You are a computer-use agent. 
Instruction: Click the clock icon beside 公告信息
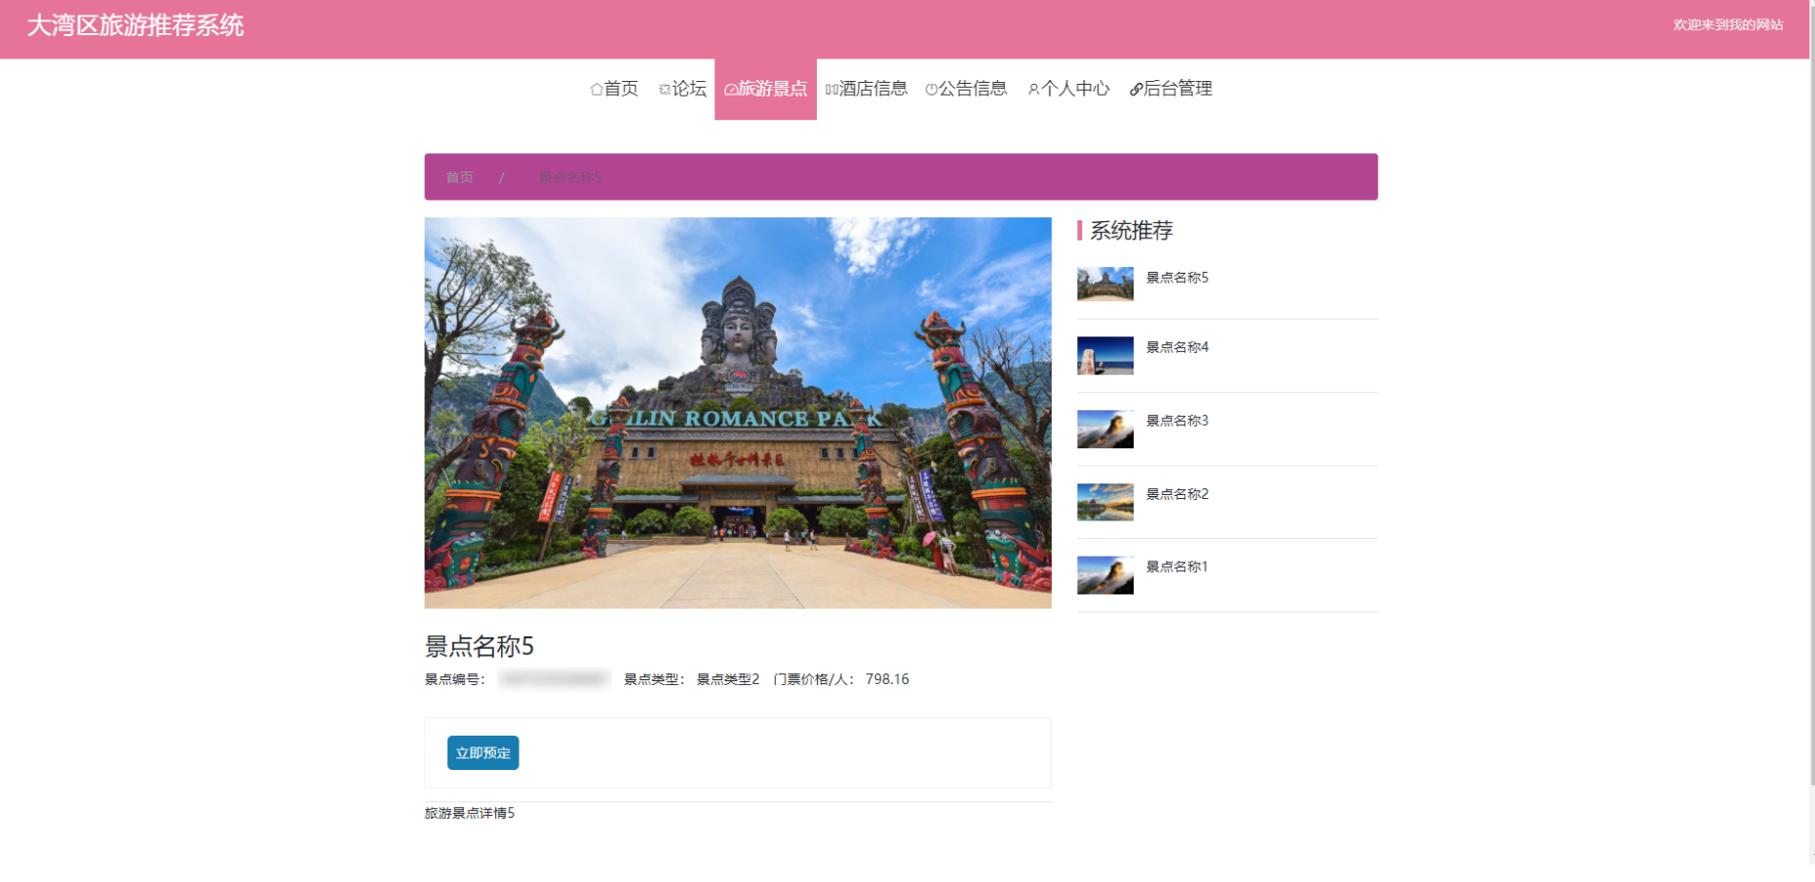pos(931,90)
